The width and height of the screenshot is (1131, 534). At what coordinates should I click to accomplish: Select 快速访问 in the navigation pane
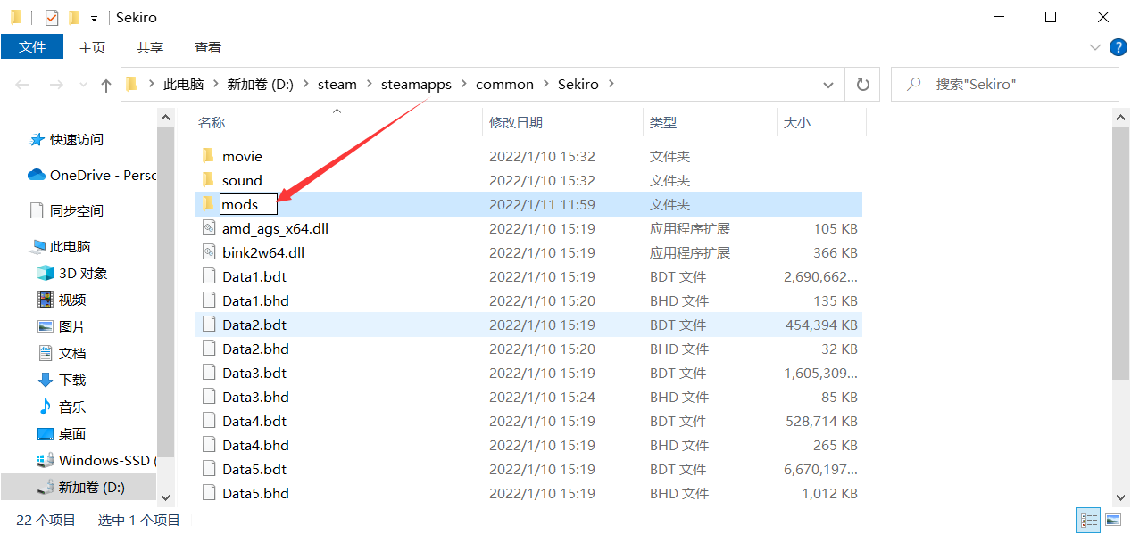coord(77,139)
